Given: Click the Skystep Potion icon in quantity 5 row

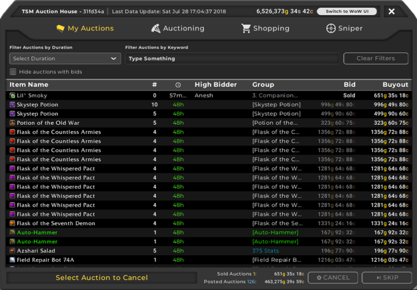Looking at the screenshot, I should click(12, 114).
